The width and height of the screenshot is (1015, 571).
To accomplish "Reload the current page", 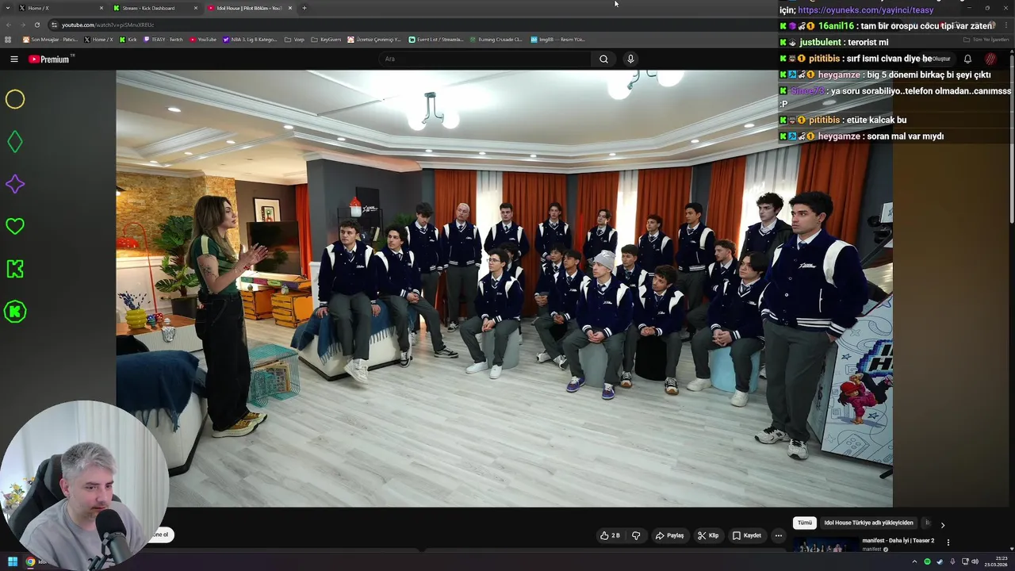I will click(36, 25).
